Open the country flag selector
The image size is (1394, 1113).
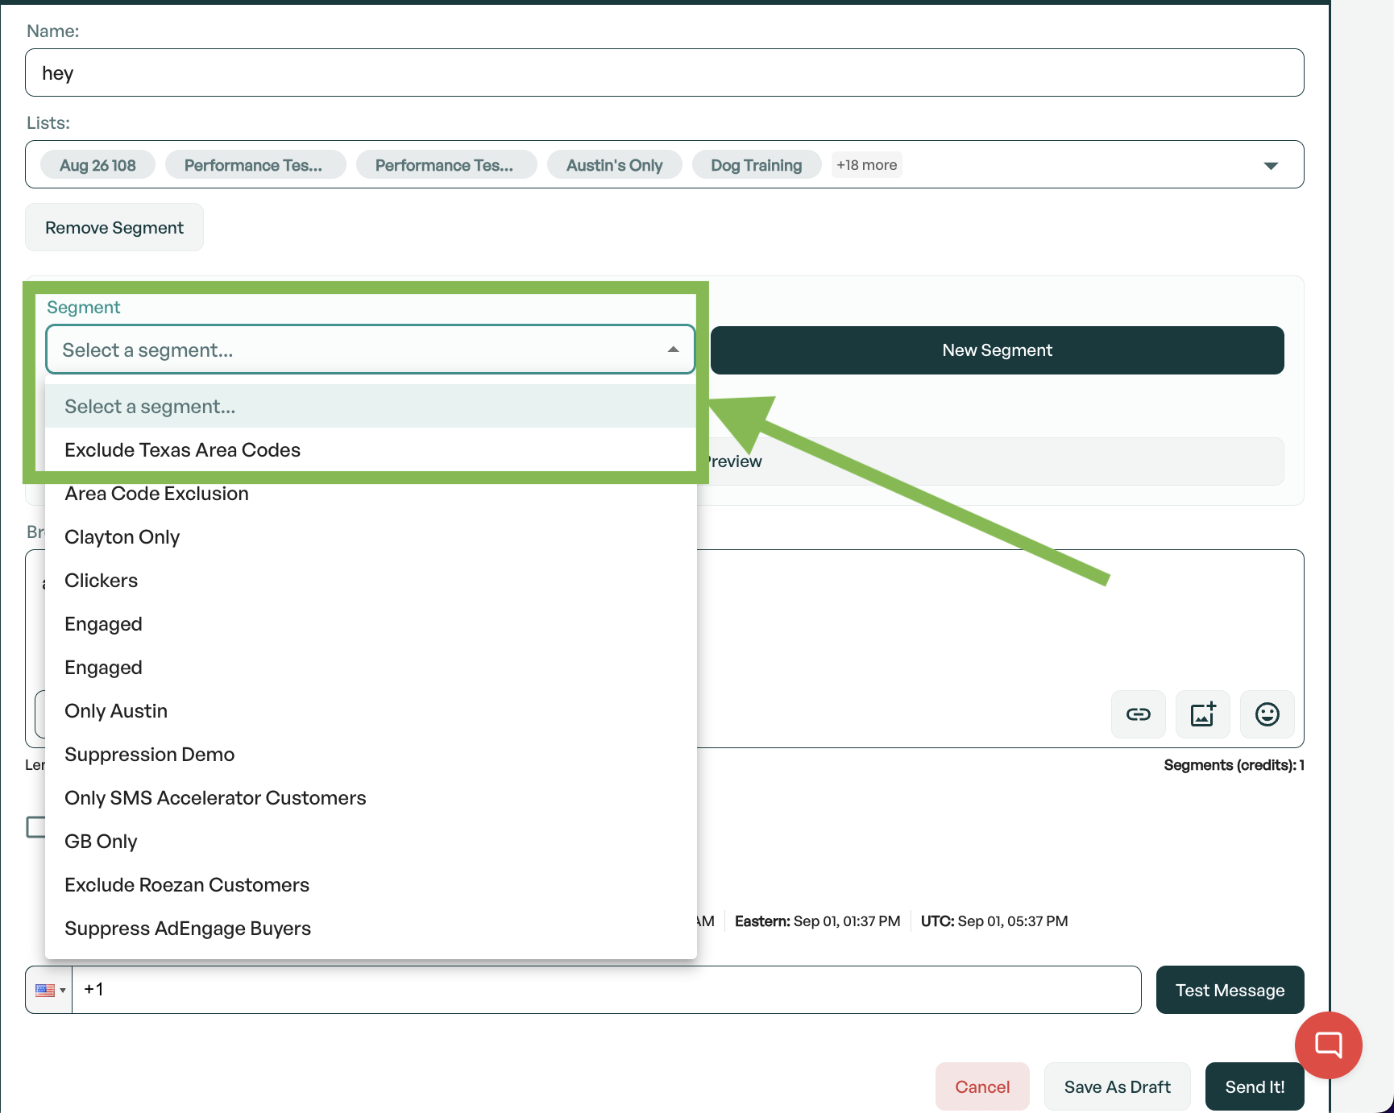point(50,990)
